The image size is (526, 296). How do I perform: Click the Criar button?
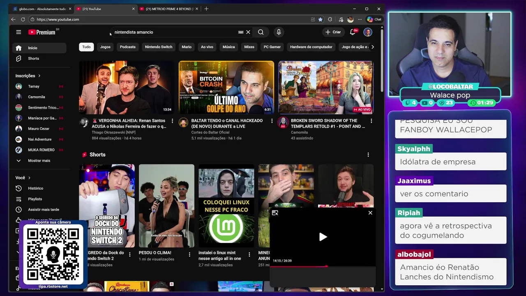coord(333,32)
